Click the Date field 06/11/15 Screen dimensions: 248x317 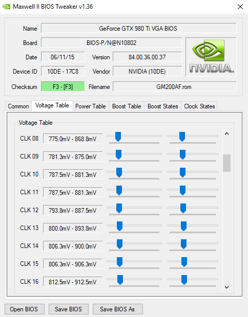coord(63,57)
